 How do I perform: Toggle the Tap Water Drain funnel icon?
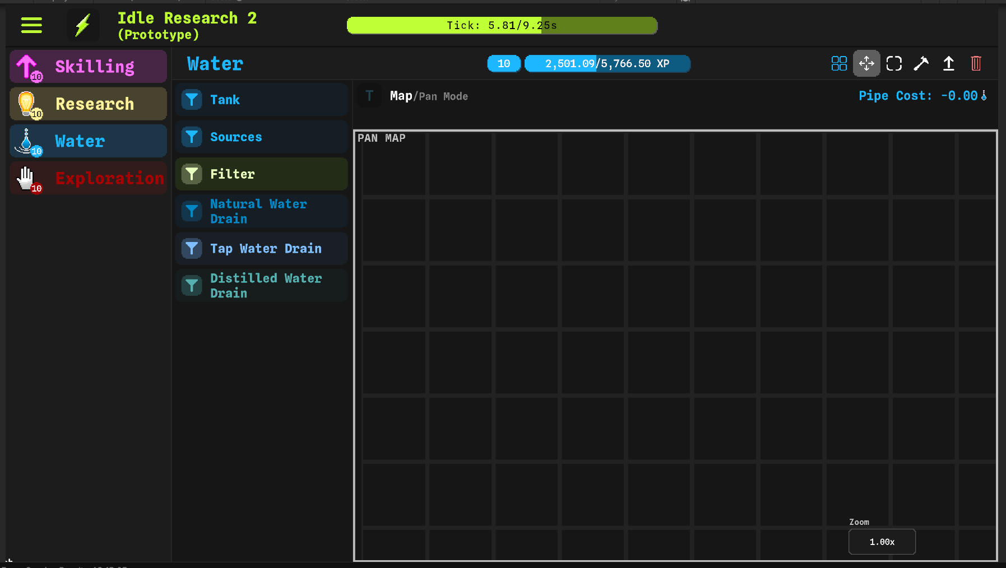point(192,249)
